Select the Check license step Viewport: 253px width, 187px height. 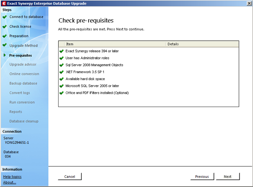coord(20,26)
